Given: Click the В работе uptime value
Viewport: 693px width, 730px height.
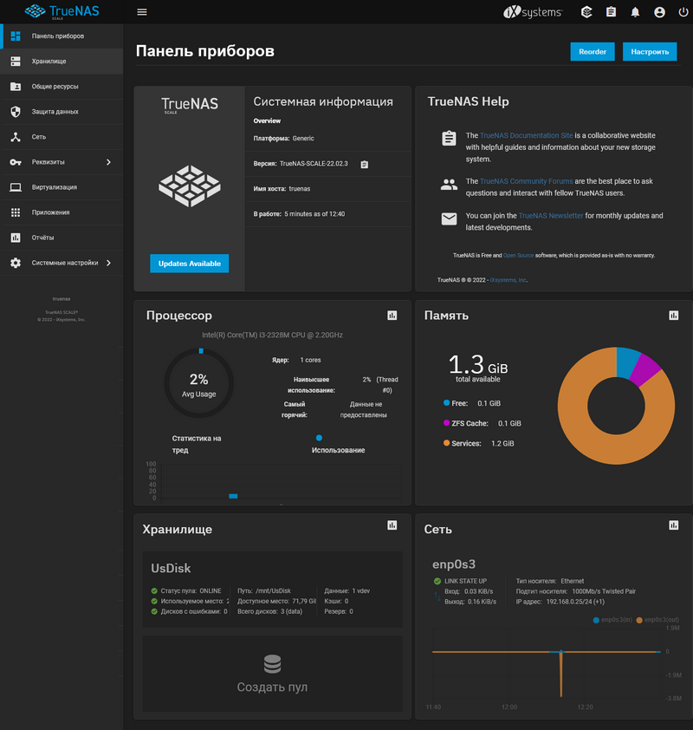Looking at the screenshot, I should click(314, 214).
